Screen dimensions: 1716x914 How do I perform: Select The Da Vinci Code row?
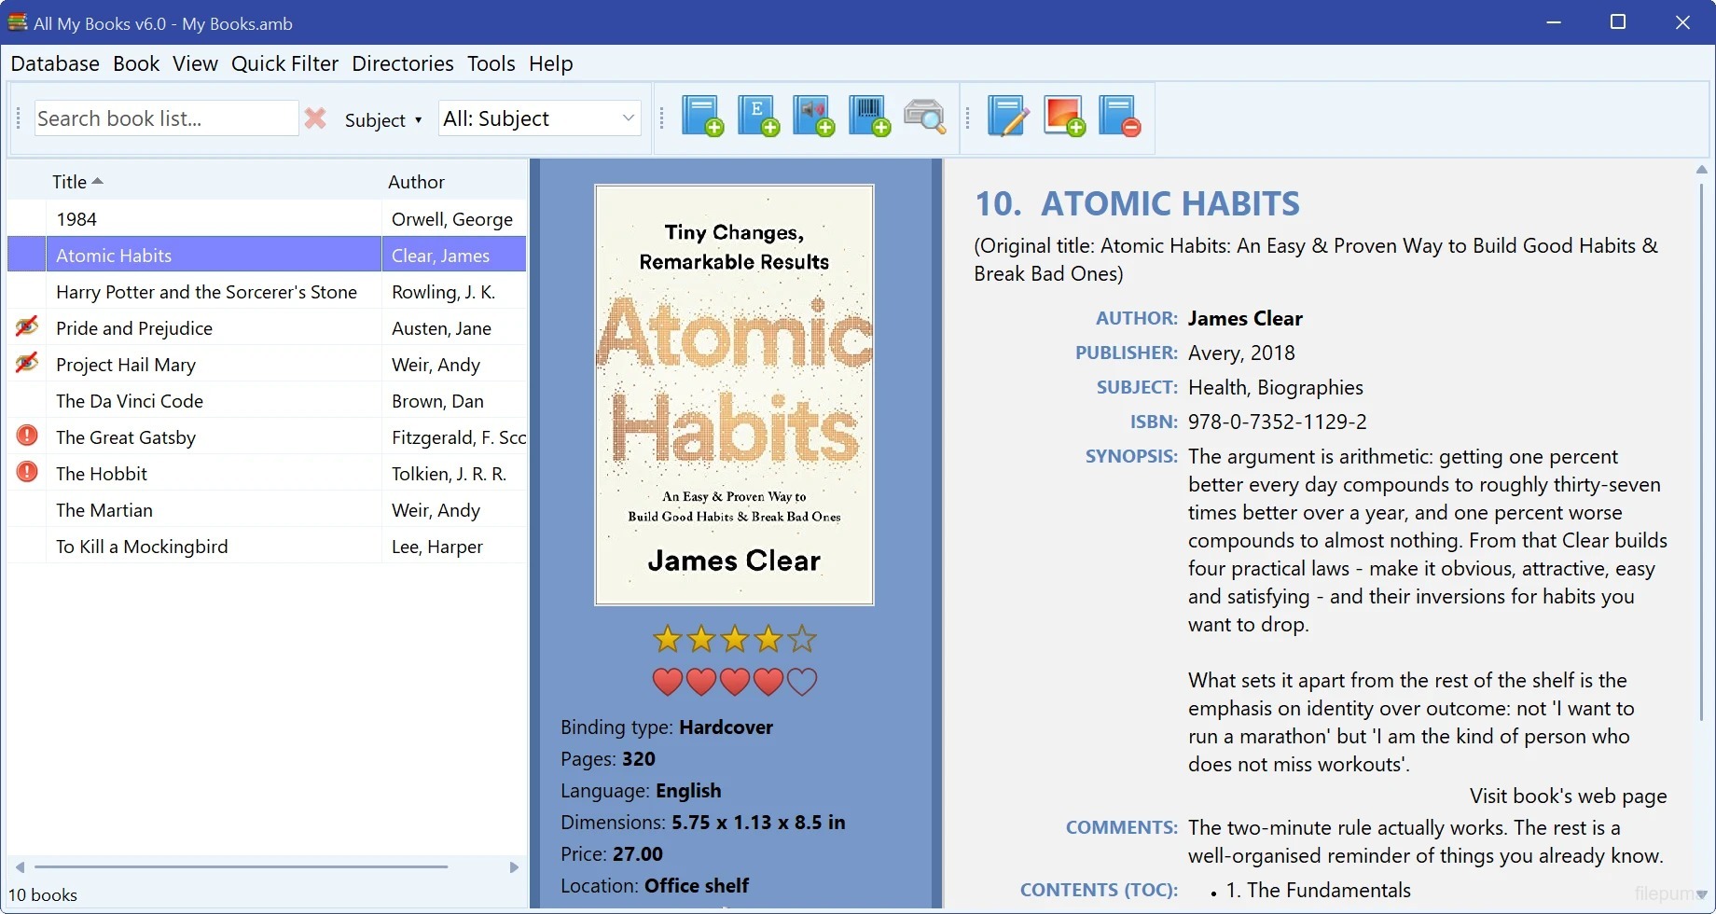[267, 401]
